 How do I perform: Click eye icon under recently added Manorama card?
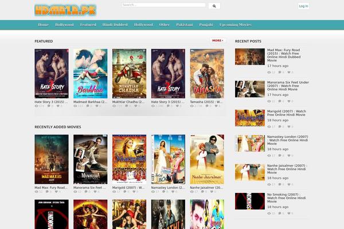pos(75,192)
